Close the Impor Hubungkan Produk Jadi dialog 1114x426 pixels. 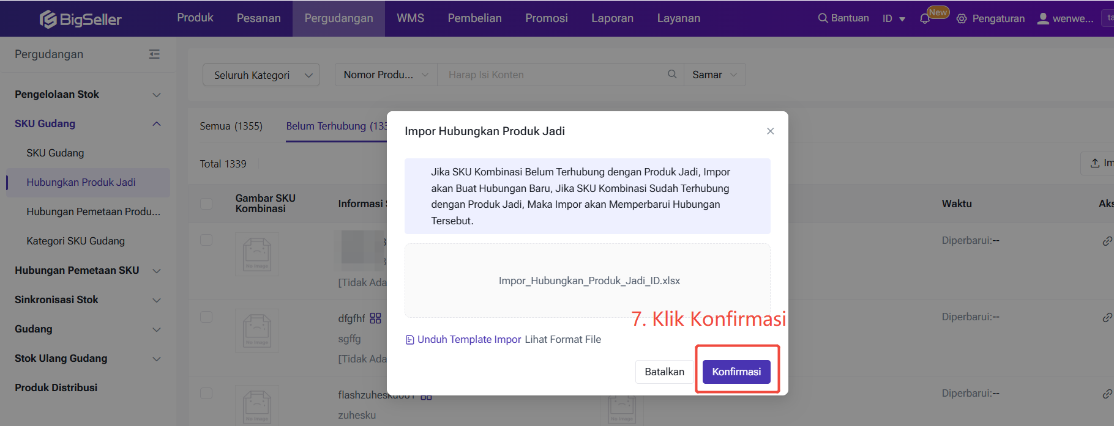(770, 131)
